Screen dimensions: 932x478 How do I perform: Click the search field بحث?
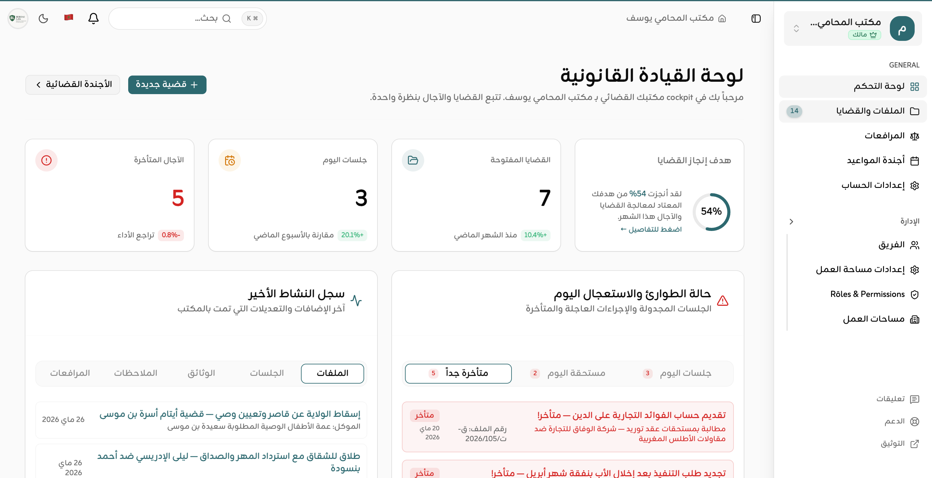(187, 19)
